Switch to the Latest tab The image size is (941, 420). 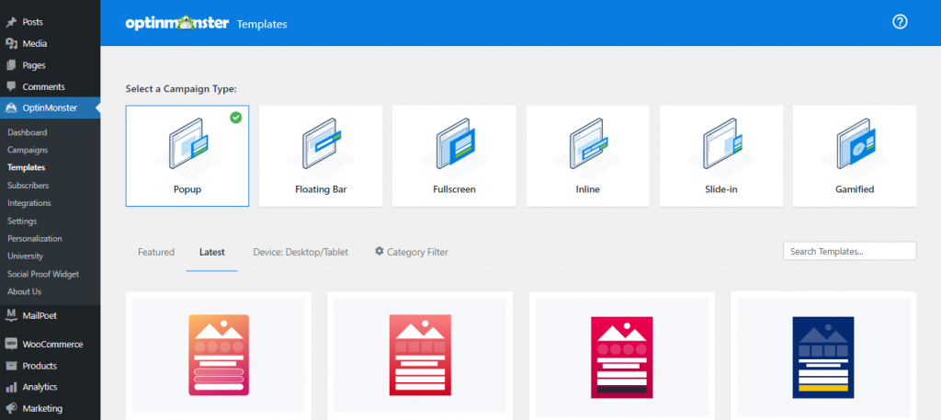(212, 252)
